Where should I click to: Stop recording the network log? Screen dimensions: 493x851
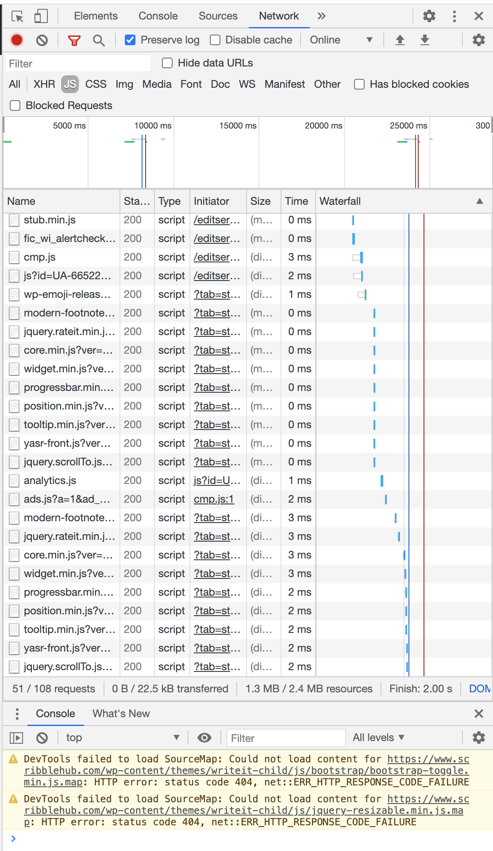pos(17,40)
